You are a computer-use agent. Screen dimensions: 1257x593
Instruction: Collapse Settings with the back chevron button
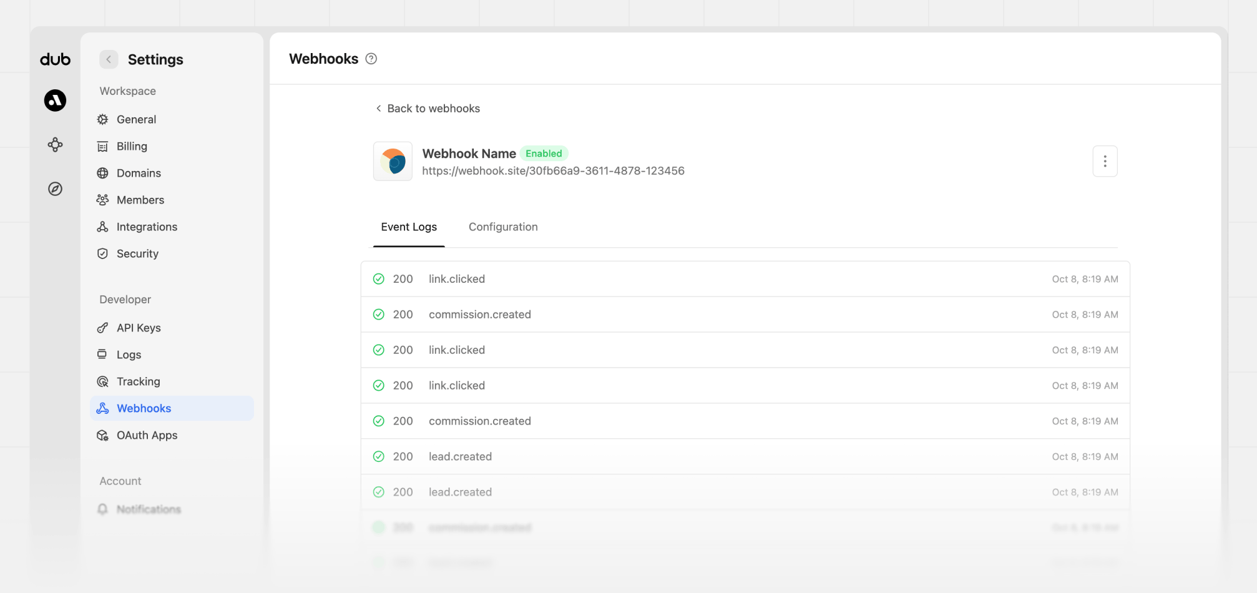[109, 59]
